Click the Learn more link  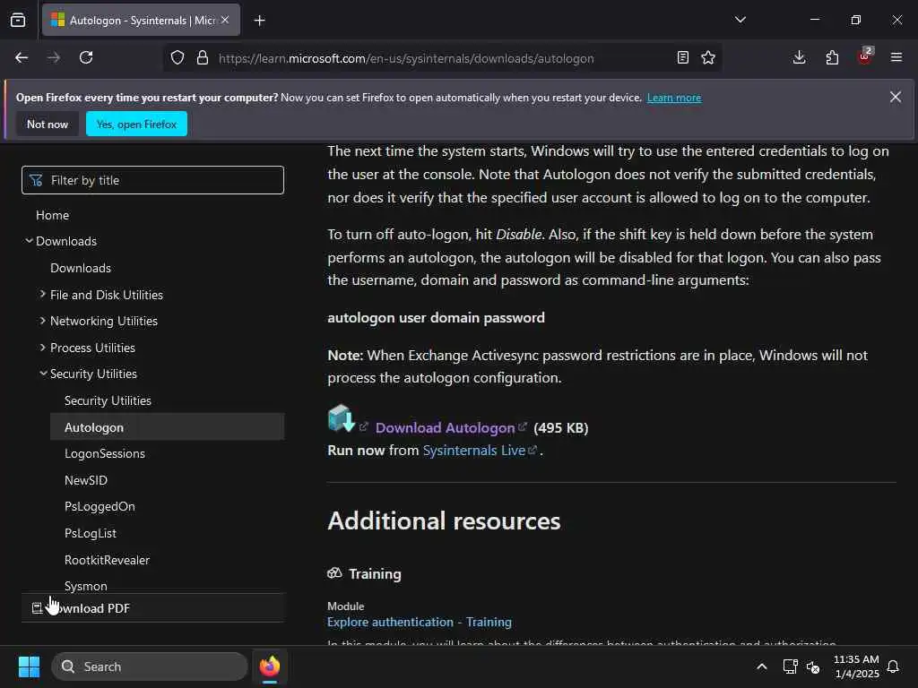[x=674, y=98]
